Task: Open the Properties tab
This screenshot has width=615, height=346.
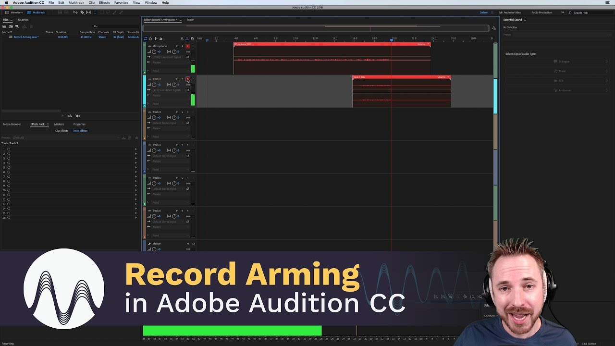Action: click(x=79, y=124)
